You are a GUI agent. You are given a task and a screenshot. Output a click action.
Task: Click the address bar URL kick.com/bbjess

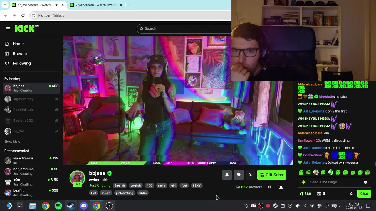coord(51,16)
